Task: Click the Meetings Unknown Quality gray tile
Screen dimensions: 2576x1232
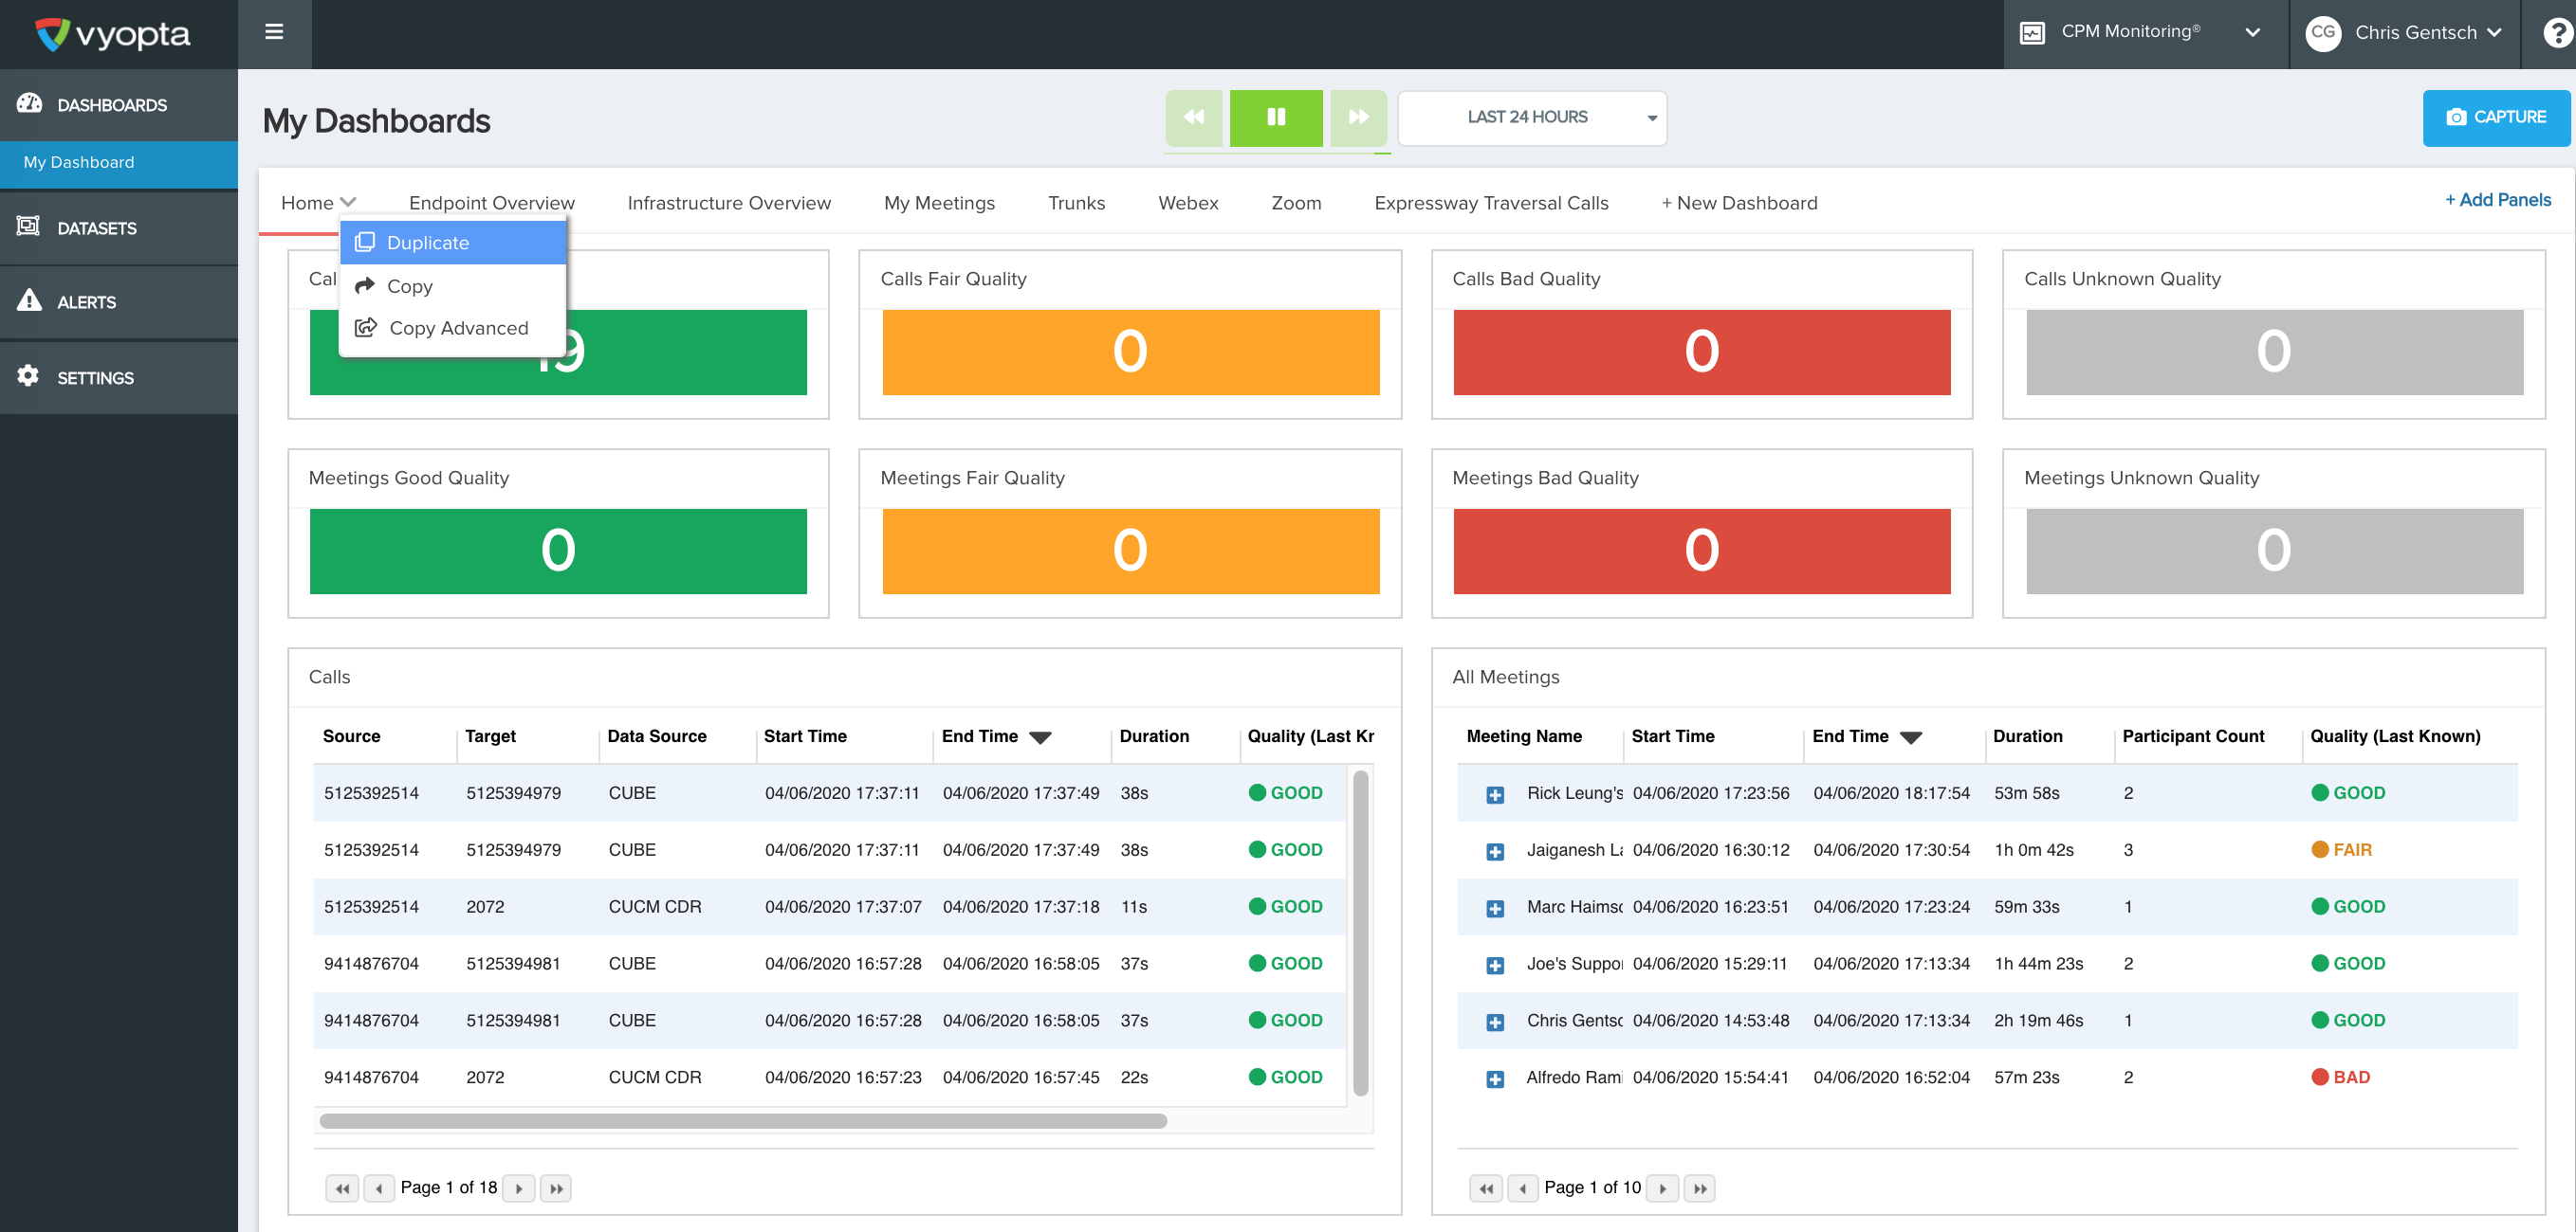Action: [2274, 551]
